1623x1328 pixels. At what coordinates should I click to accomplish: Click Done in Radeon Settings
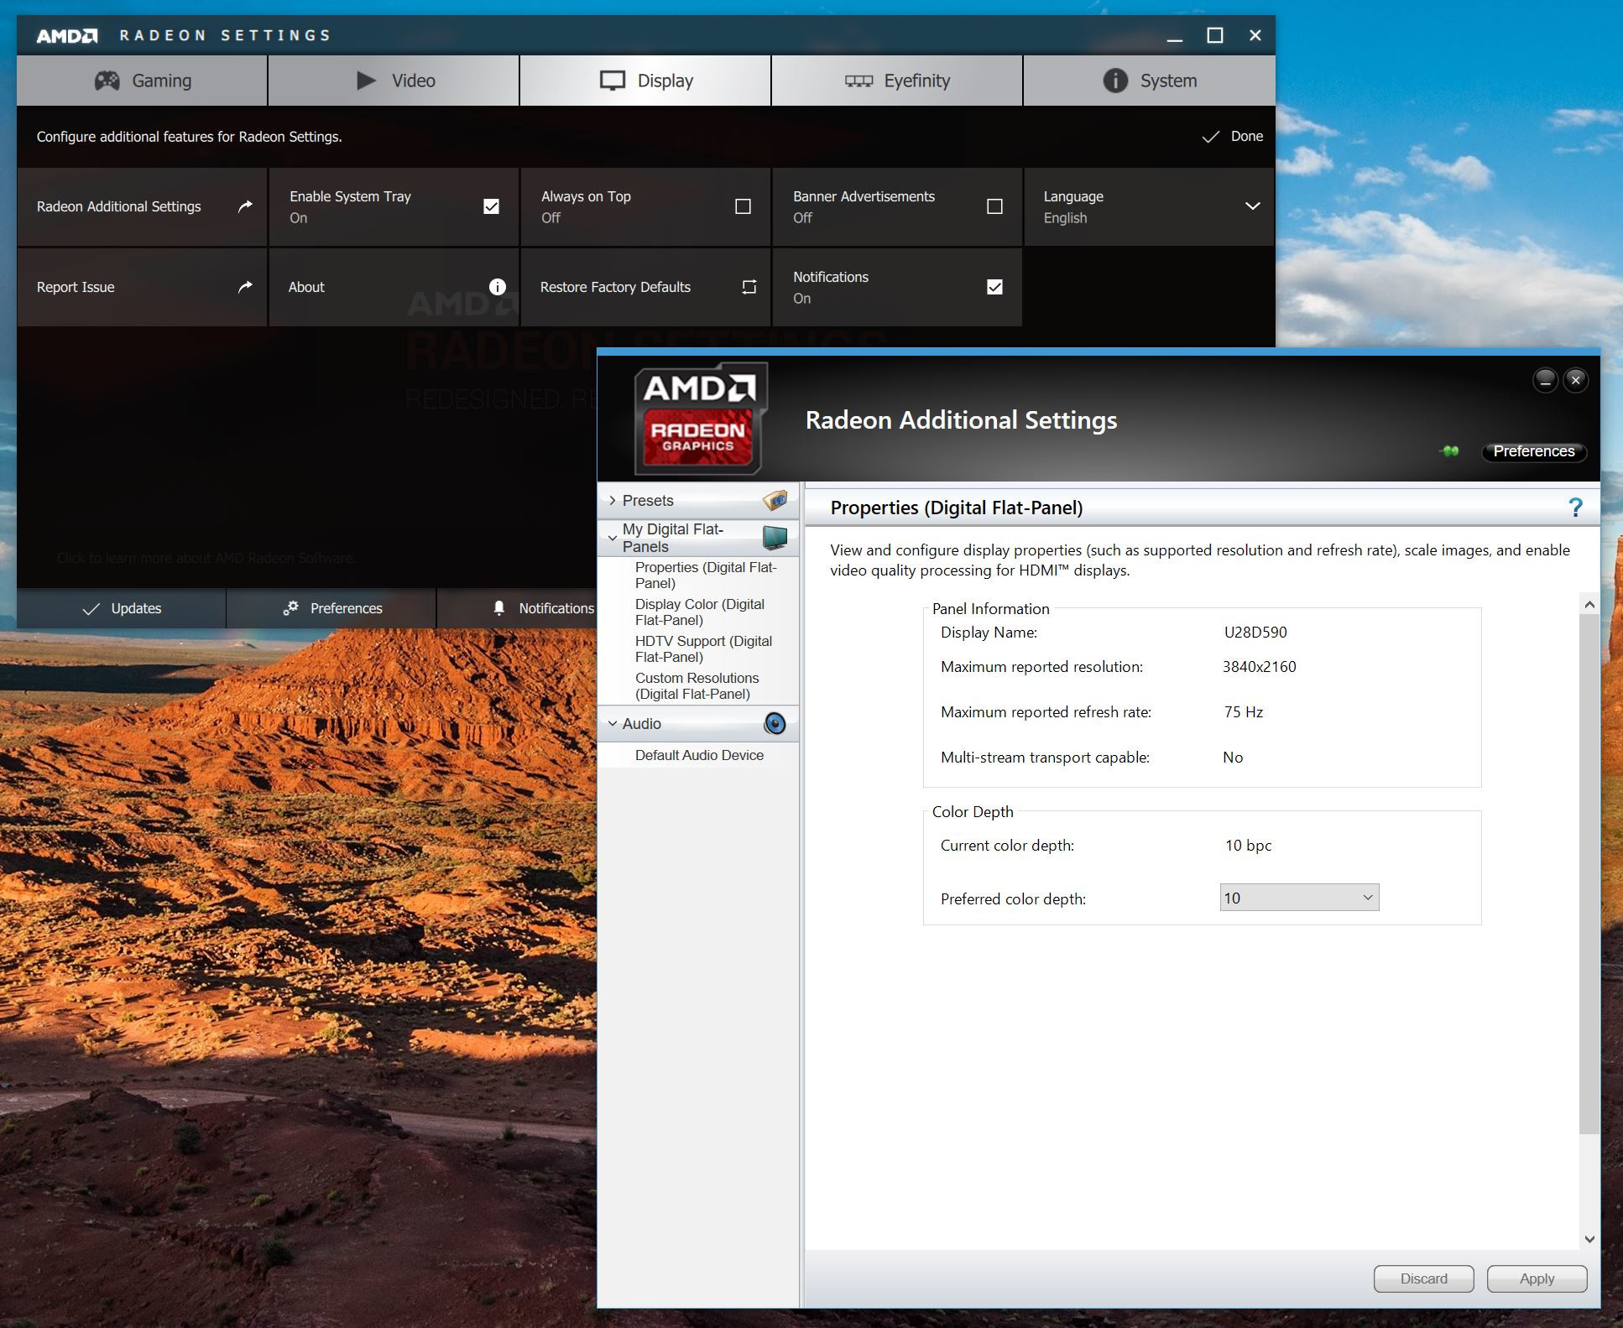pos(1232,136)
